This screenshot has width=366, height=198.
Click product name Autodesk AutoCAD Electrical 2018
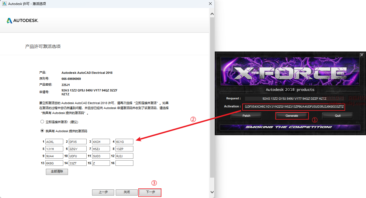pyautogui.click(x=87, y=73)
